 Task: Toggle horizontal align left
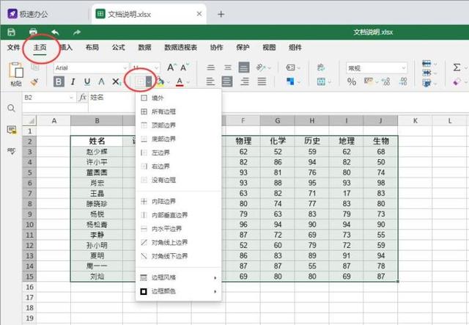coord(210,81)
